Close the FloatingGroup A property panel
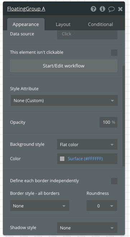Viewport: 130px width, 237px height. (120, 9)
